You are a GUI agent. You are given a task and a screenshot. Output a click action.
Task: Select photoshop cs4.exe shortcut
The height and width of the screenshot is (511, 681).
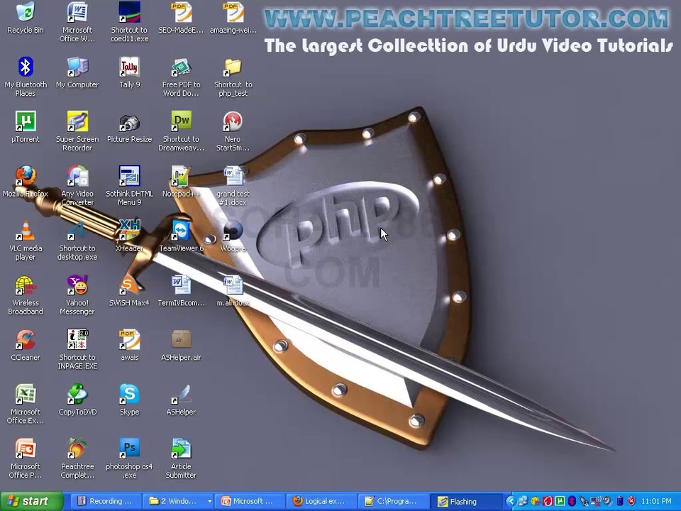point(129,458)
